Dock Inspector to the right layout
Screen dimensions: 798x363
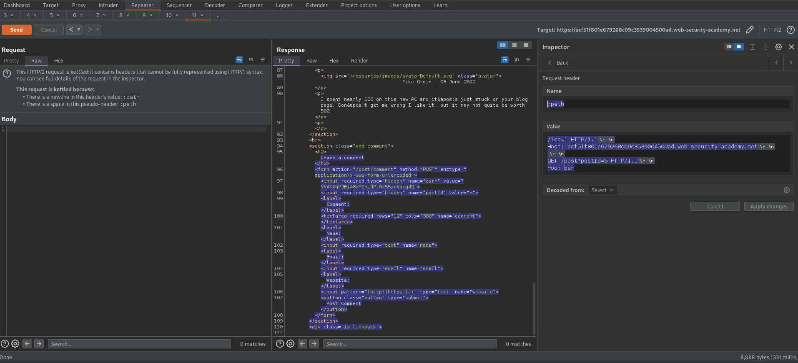point(739,47)
